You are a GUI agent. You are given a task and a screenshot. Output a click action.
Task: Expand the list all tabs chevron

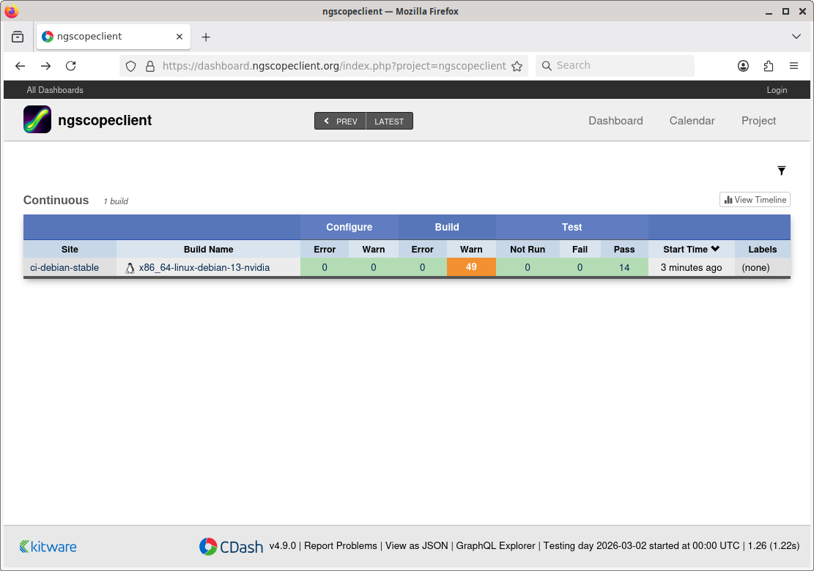pyautogui.click(x=796, y=37)
